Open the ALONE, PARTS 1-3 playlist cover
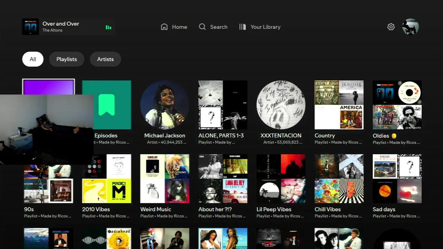 [x=223, y=105]
